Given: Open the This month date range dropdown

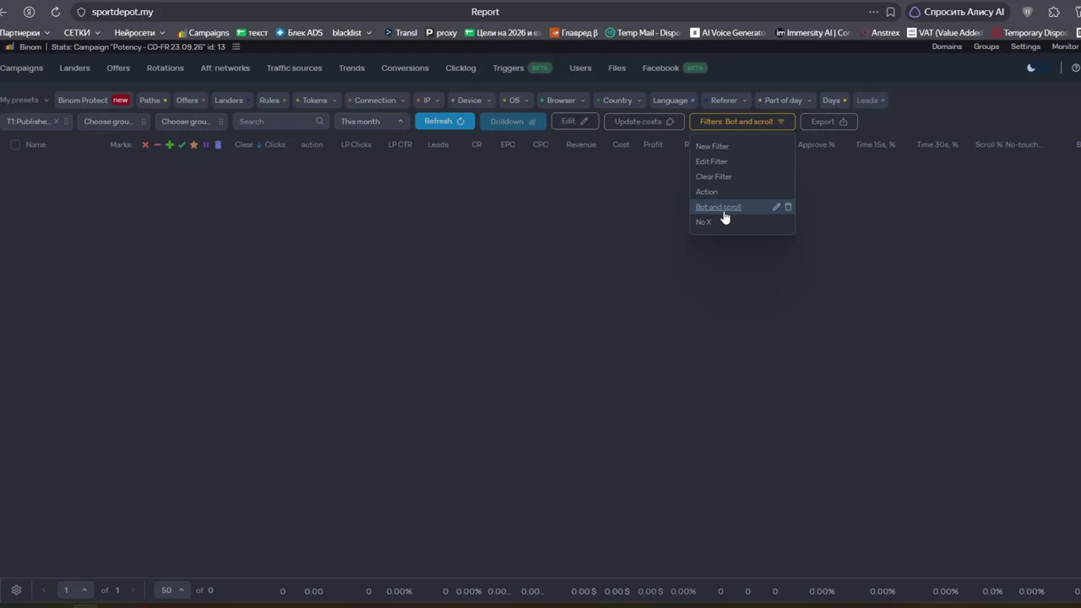Looking at the screenshot, I should (372, 122).
